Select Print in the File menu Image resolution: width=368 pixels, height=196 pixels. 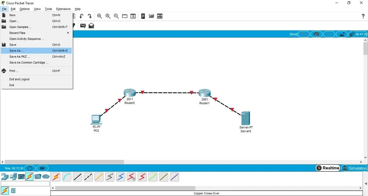coord(36,71)
